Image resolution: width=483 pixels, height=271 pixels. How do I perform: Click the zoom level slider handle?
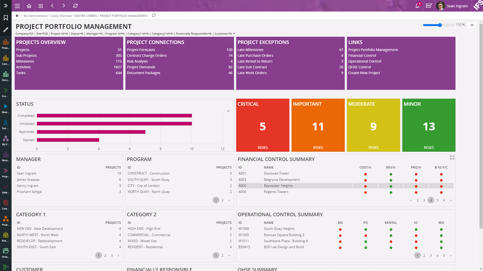tap(440, 25)
